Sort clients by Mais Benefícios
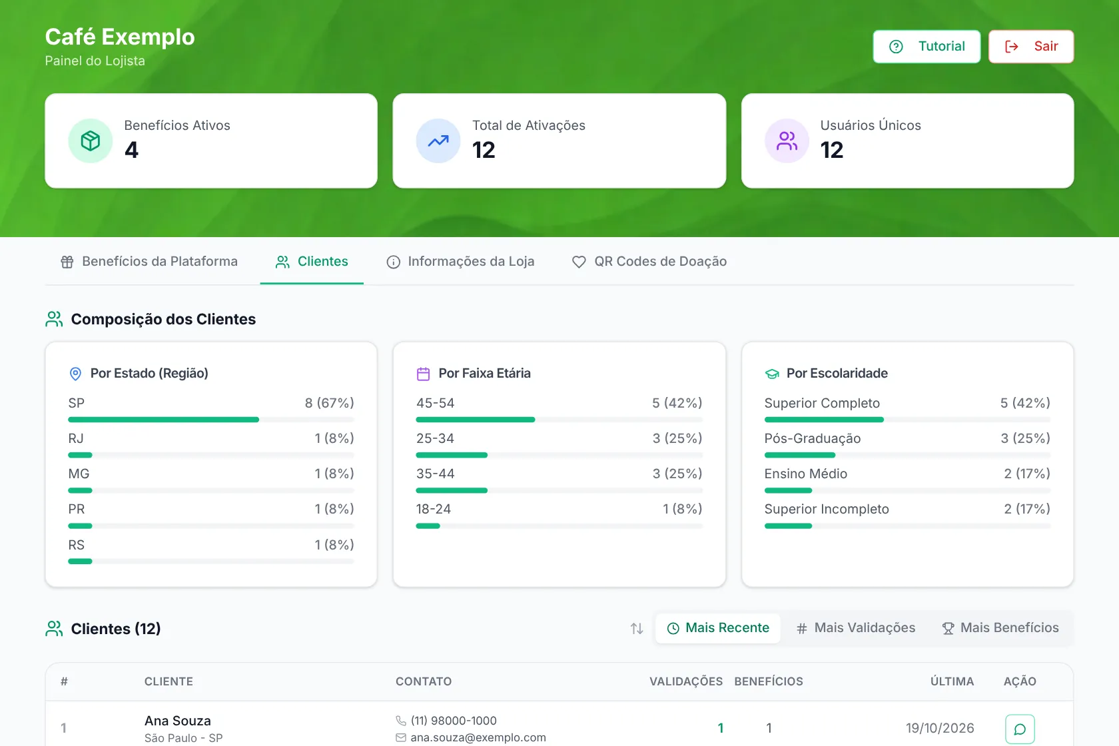This screenshot has width=1119, height=746. point(1000,628)
